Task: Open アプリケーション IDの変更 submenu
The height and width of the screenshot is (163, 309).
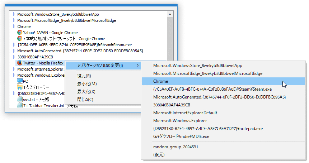Action: 103,66
